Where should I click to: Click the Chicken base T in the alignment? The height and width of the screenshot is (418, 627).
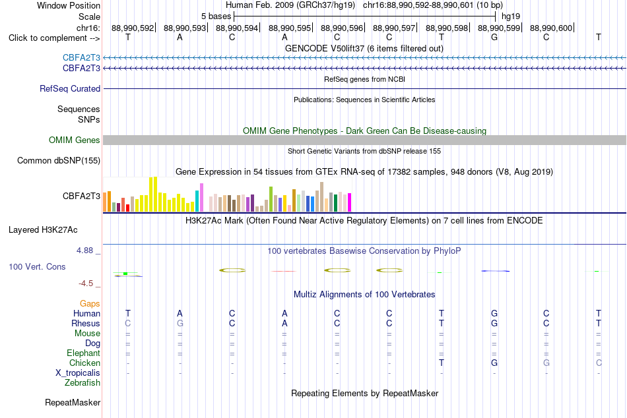(442, 363)
